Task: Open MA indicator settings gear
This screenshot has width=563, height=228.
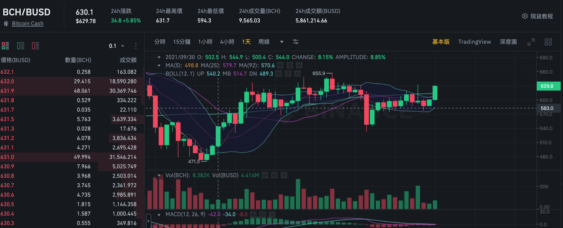Action: click(x=290, y=65)
